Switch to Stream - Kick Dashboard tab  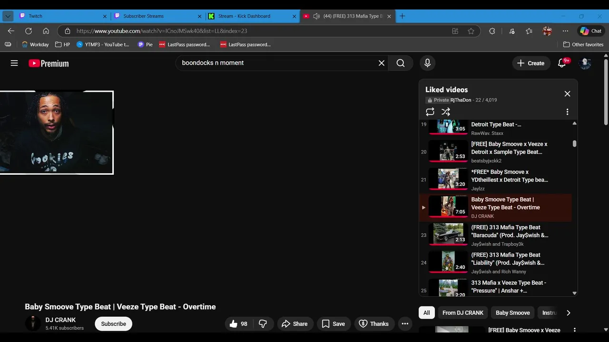click(252, 16)
